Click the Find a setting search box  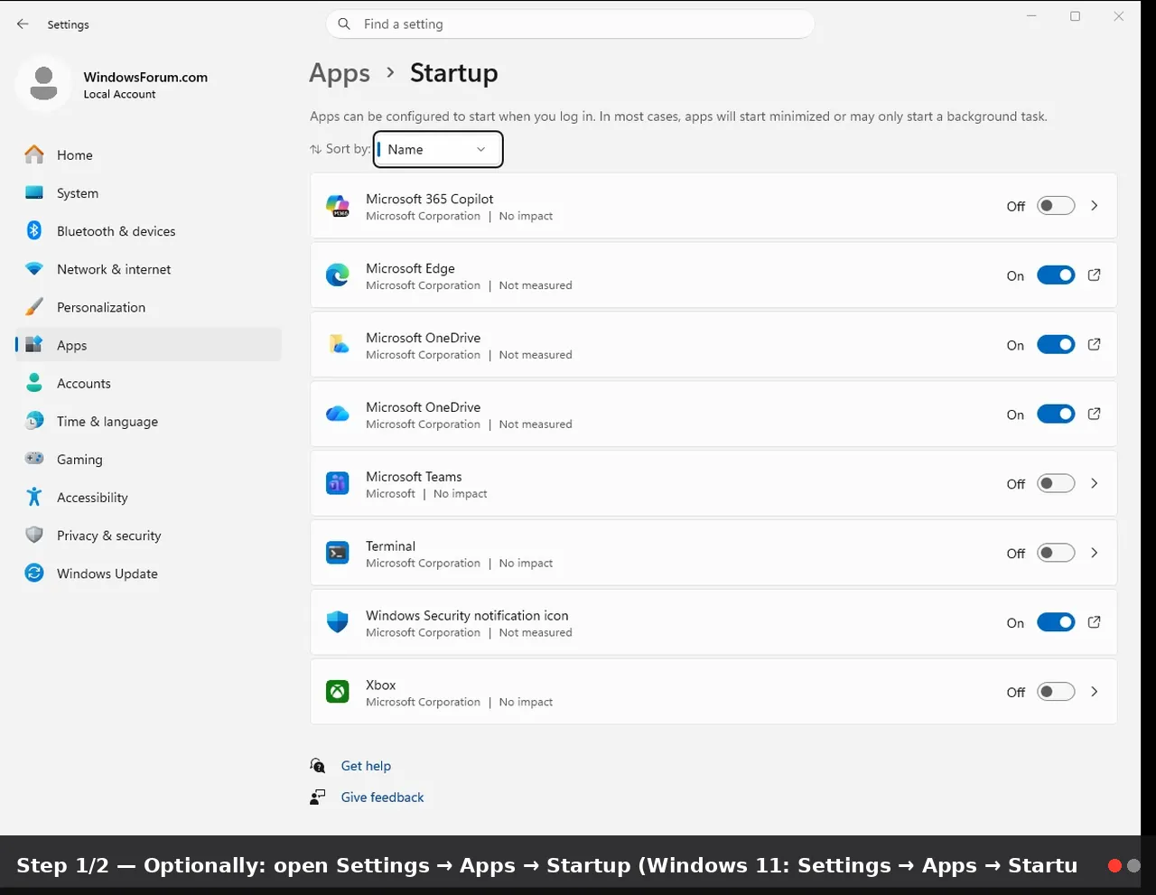pyautogui.click(x=570, y=24)
